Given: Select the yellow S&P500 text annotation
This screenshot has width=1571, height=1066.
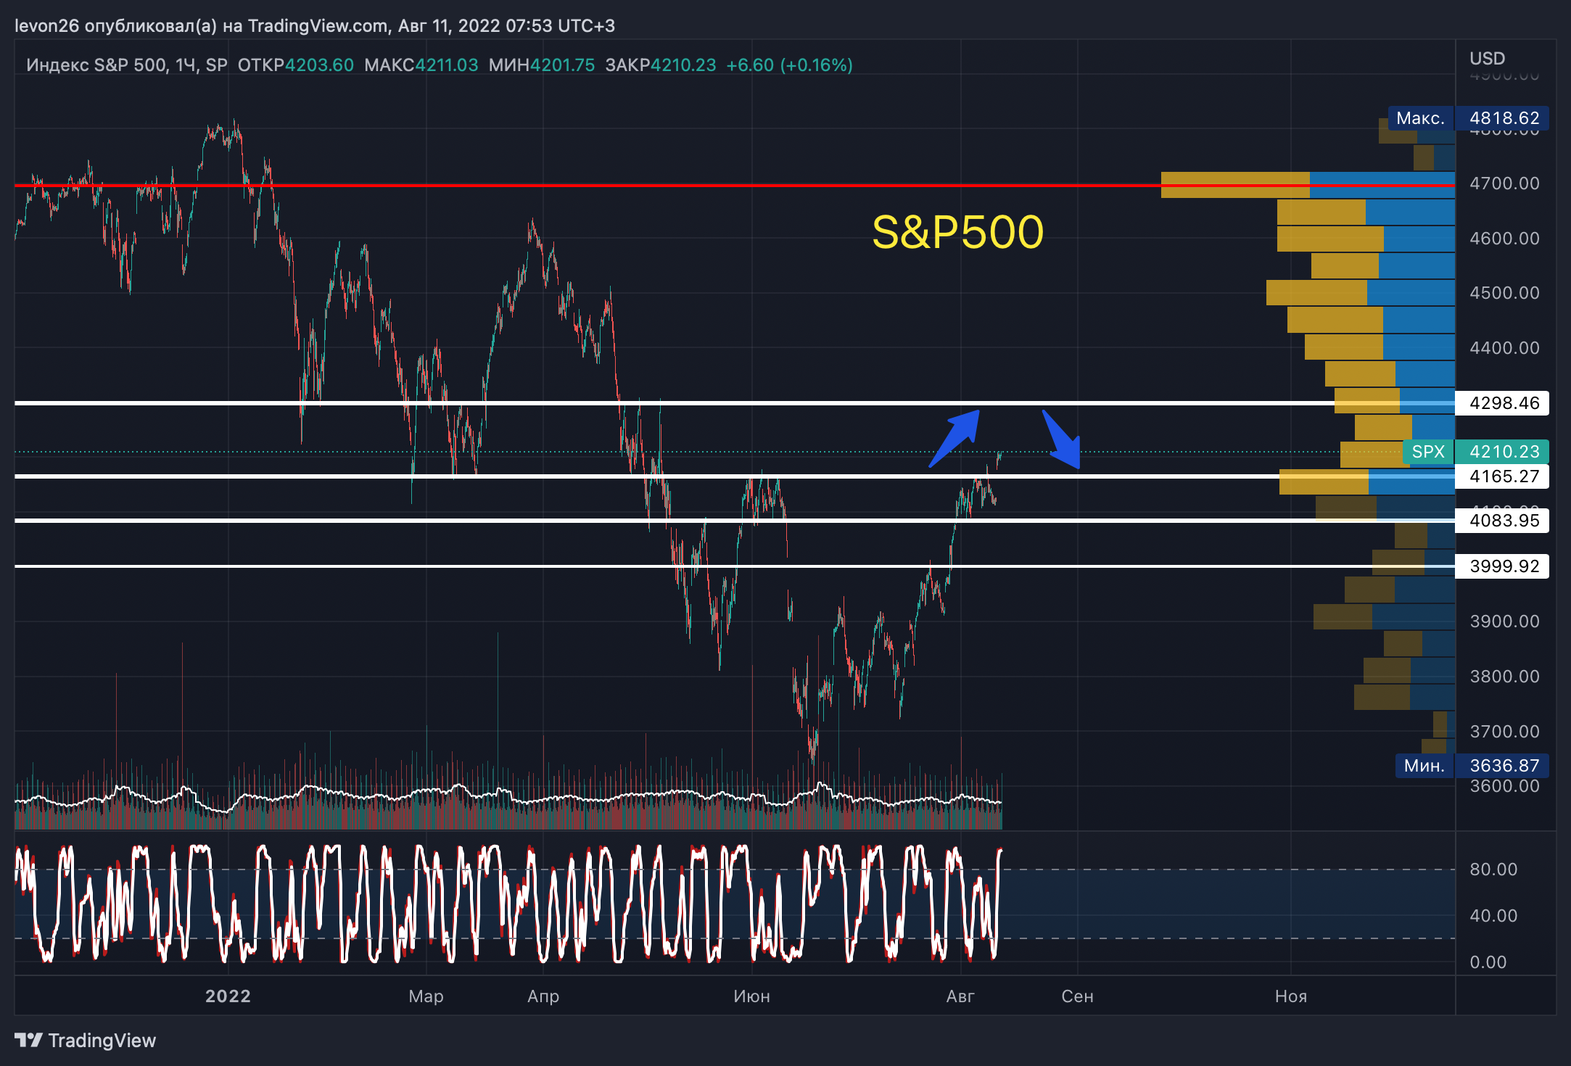Looking at the screenshot, I should coord(957,233).
